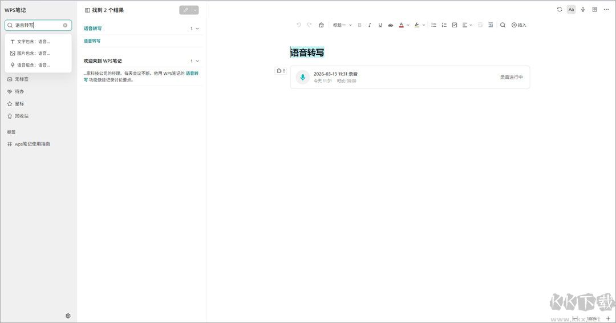Screen dimensions: 616x323
Task: Open the new note dropdown arrow
Action: pos(195,10)
